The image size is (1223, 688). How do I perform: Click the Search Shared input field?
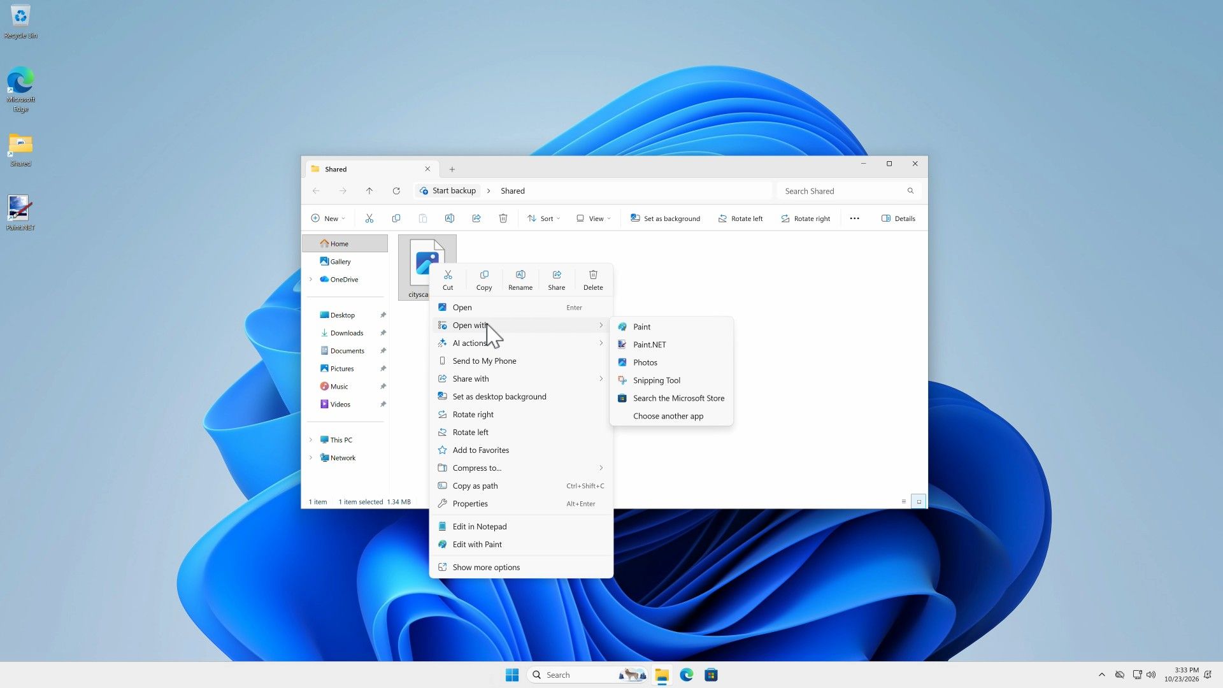(x=848, y=191)
